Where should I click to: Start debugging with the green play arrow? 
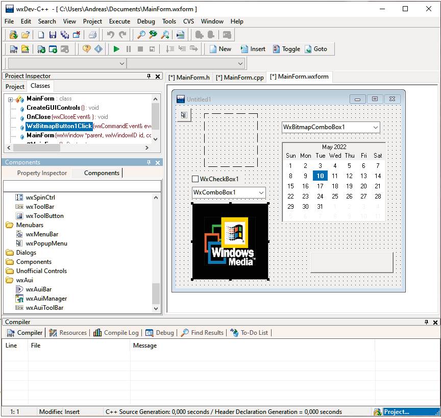click(116, 49)
